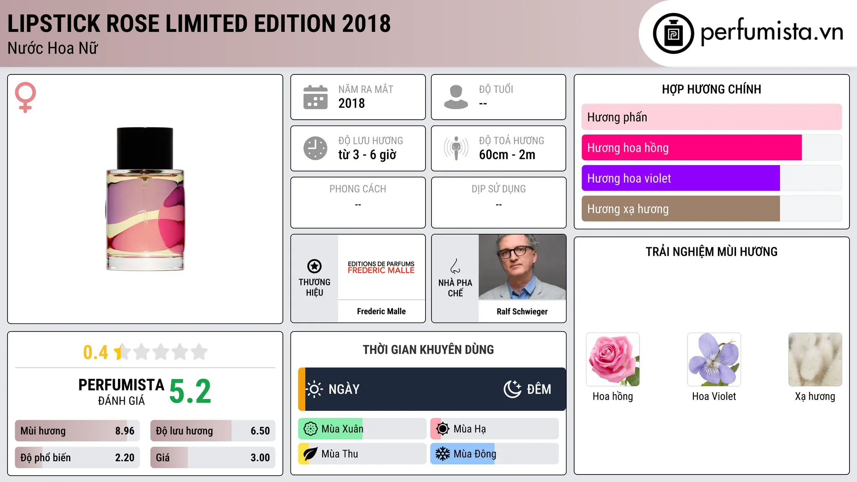The width and height of the screenshot is (857, 482).
Task: Click the sun icon for Mùa Hạ
Action: pyautogui.click(x=443, y=429)
